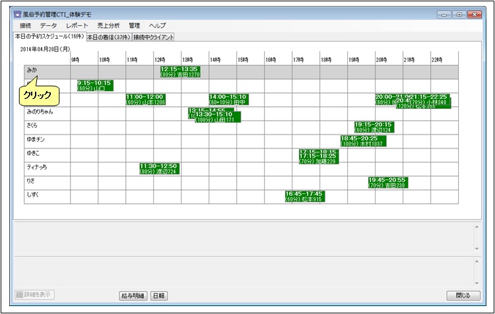Click the telephone app icon in title bar
The width and height of the screenshot is (495, 314).
coord(16,13)
